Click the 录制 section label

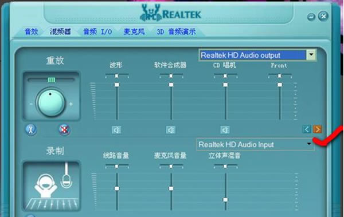coord(55,151)
